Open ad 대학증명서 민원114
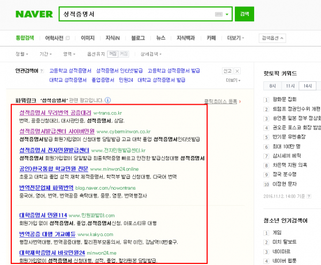321x265 pixels. tap(43, 215)
